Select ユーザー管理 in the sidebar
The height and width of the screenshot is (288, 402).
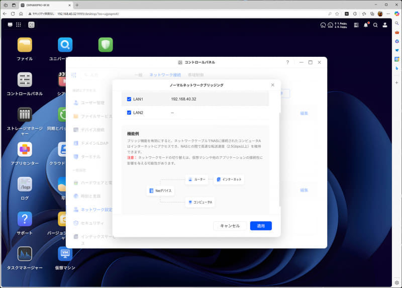coord(89,103)
